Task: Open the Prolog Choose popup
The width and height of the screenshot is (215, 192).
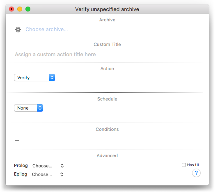Action: [x=48, y=166]
